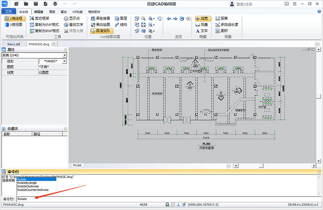Click the export to PDF icon
Screen dimensions: 323x210
pos(46,4)
